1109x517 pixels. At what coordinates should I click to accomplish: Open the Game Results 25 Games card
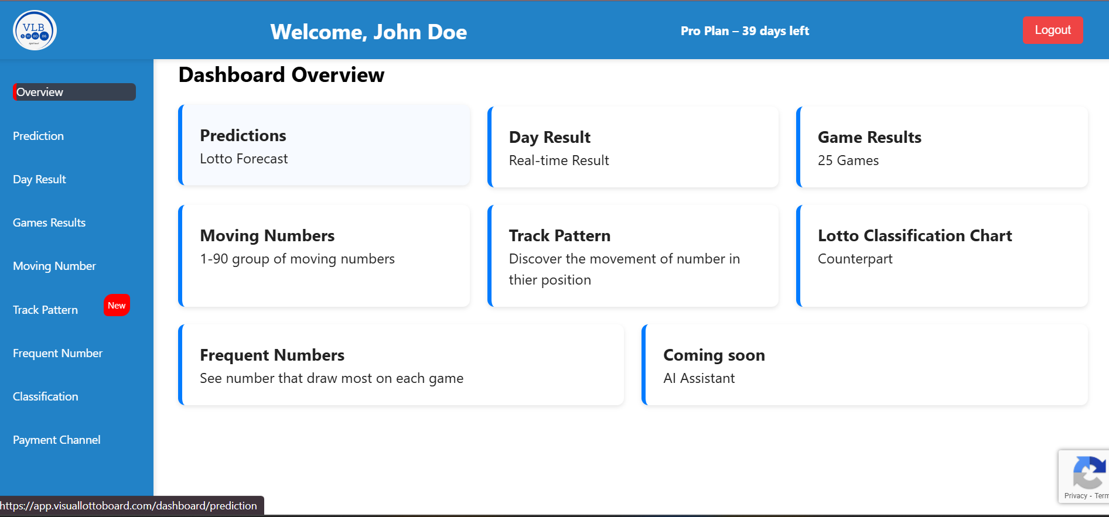(x=941, y=147)
